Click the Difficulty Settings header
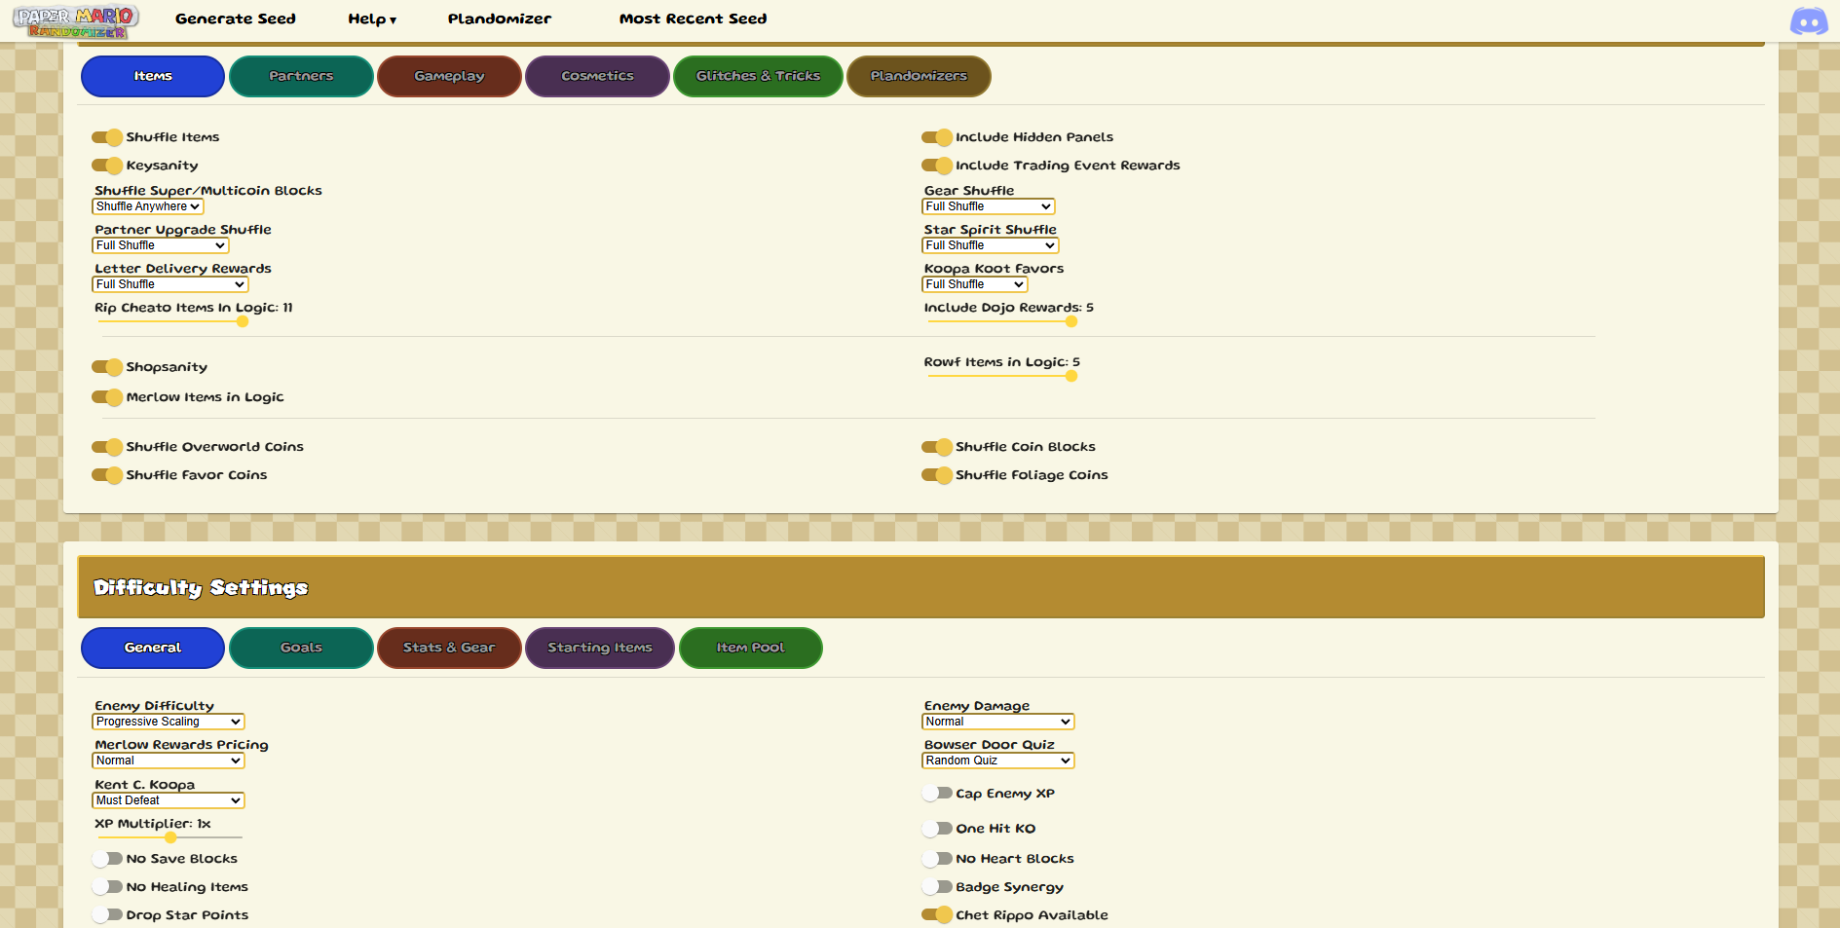1840x928 pixels. tap(920, 587)
